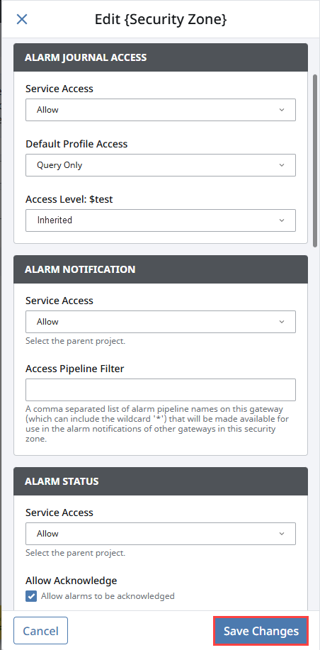Open Alarm Journal Service Access dropdown
The width and height of the screenshot is (320, 650).
[161, 110]
